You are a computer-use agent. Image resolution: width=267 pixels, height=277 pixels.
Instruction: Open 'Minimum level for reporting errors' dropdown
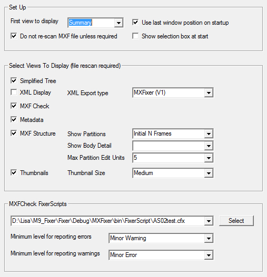click(209, 238)
